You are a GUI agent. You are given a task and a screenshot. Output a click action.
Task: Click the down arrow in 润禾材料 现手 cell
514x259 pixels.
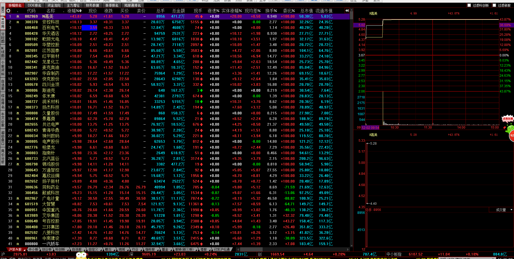(201, 102)
